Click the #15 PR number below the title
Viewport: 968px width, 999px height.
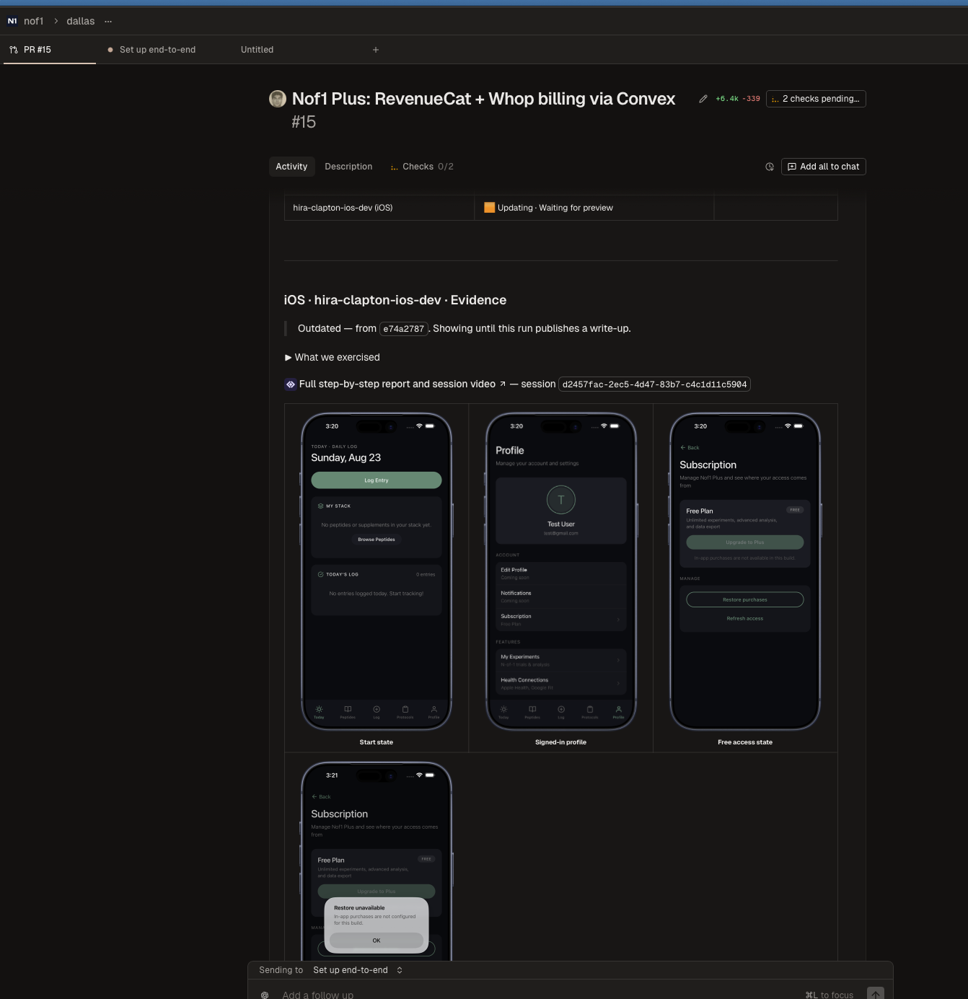[x=304, y=122]
